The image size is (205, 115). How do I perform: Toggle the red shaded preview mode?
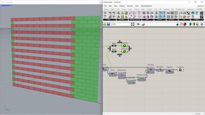click(185, 24)
